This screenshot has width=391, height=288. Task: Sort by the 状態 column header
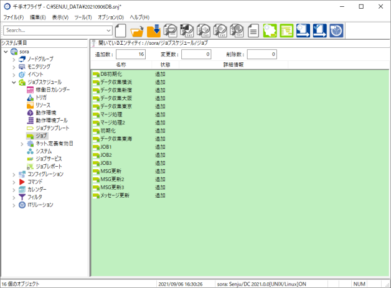165,65
